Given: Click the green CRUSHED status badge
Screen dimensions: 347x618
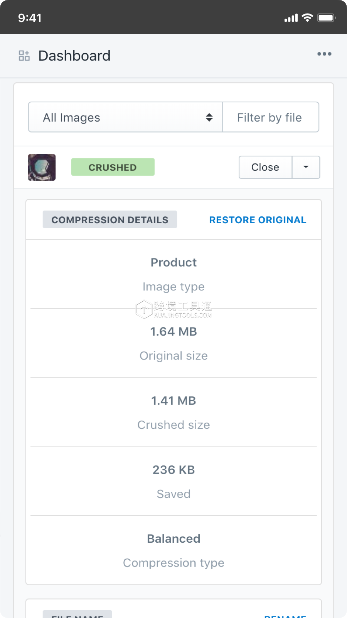Looking at the screenshot, I should point(113,167).
